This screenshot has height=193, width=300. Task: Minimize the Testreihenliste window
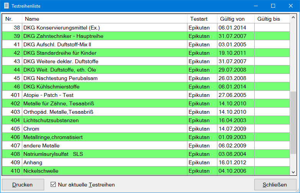(x=255, y=6)
